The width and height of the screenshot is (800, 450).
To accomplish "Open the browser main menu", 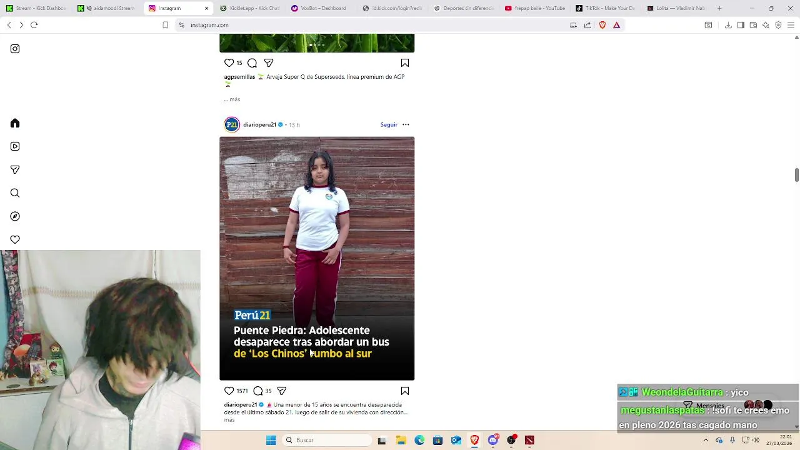I will [x=791, y=25].
